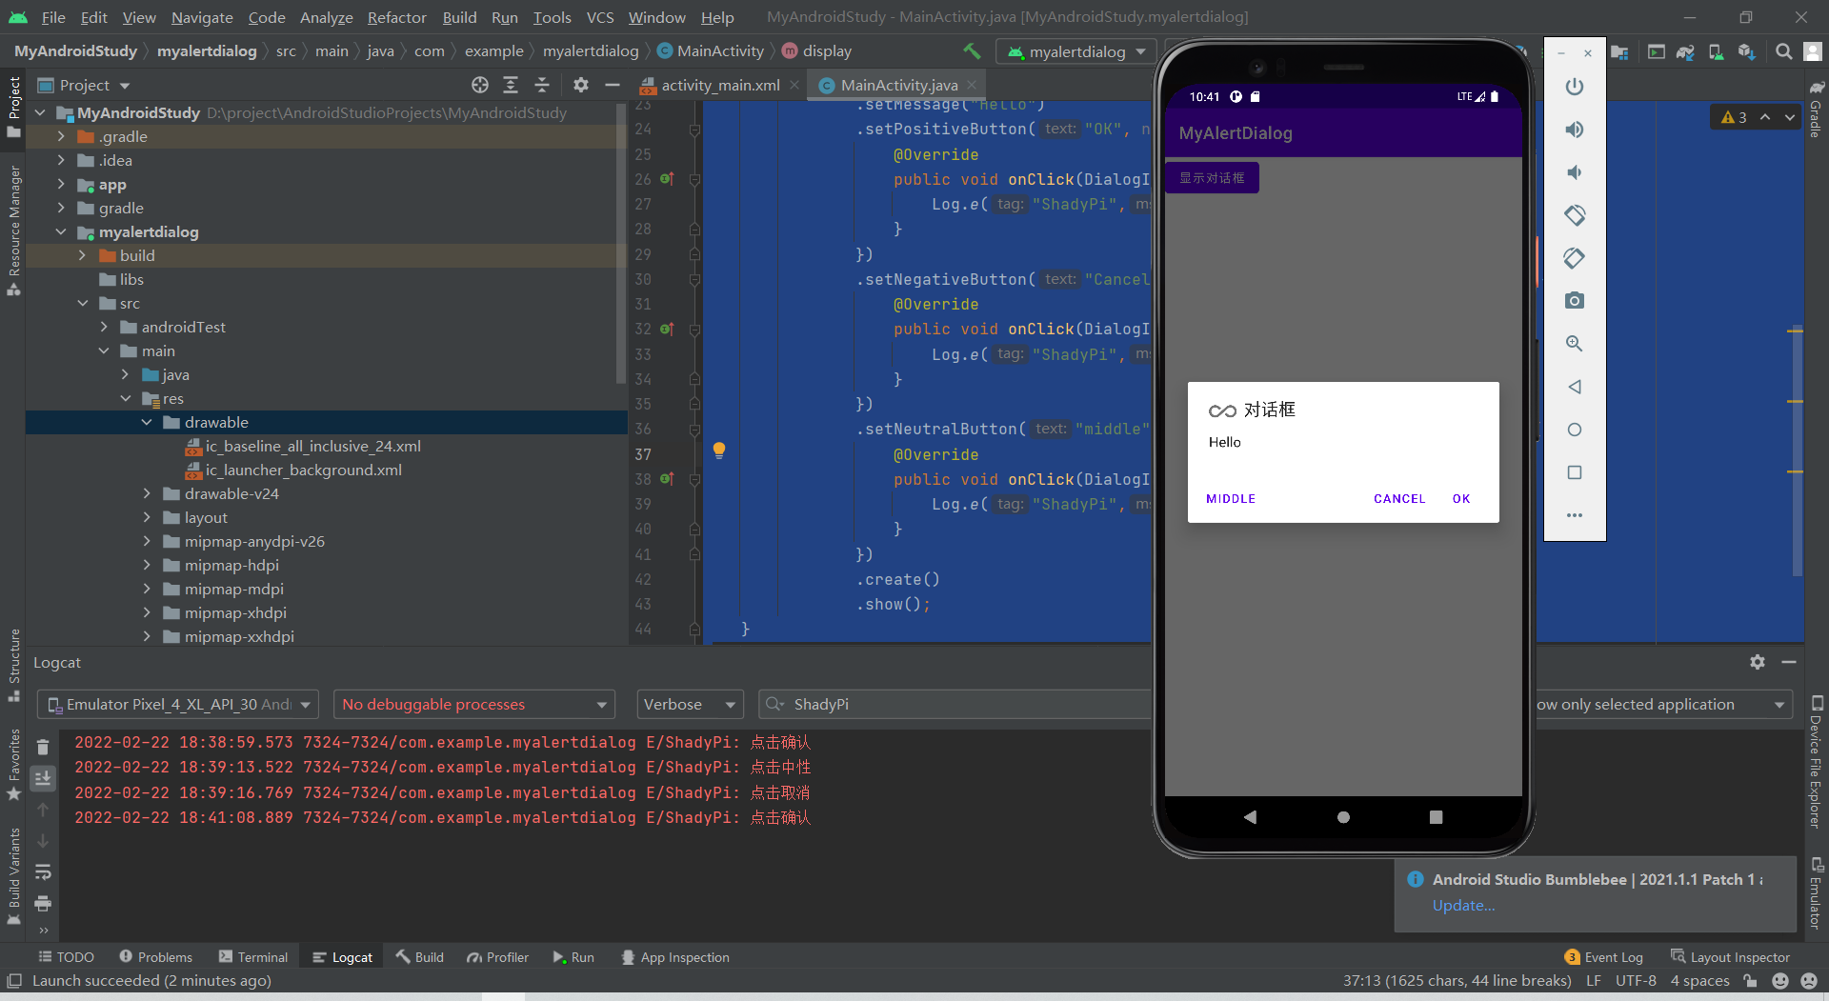Increase emulator volume with volume up icon

pos(1574,130)
